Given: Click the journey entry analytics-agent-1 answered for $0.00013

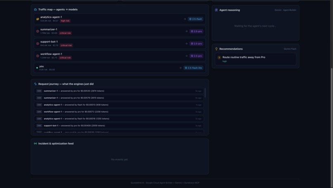Looking at the screenshot, I should [x=119, y=105].
